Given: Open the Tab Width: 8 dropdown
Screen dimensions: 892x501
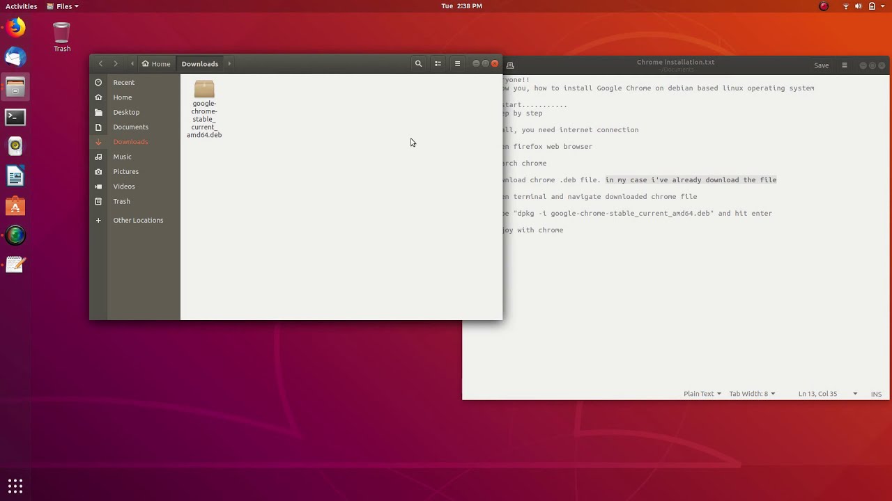Looking at the screenshot, I should (752, 394).
